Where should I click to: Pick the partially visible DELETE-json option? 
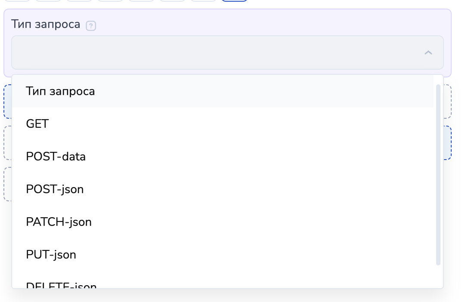pos(61,285)
